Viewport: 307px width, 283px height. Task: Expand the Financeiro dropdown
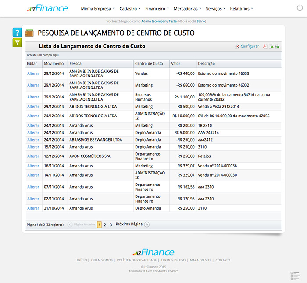click(x=157, y=8)
